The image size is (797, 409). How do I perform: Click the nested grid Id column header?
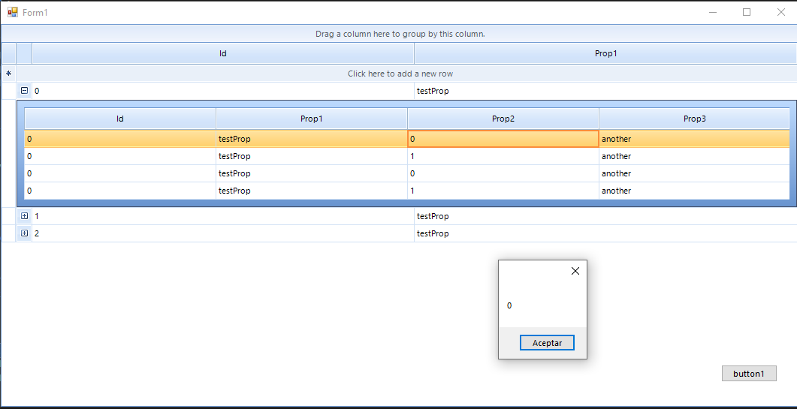(x=120, y=119)
